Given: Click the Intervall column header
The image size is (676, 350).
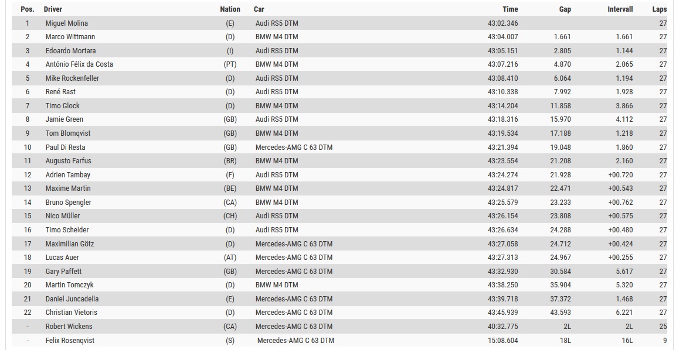Looking at the screenshot, I should 620,9.
